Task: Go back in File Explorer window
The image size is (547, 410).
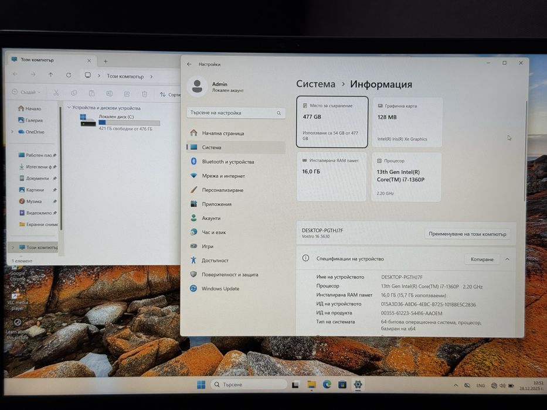Action: pos(15,74)
